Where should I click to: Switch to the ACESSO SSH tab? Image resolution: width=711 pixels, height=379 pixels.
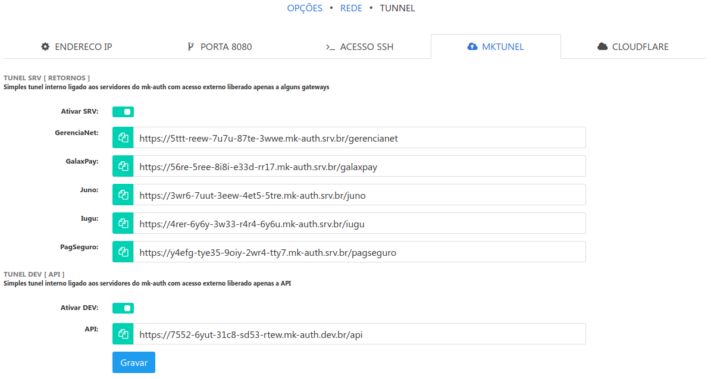click(x=359, y=46)
